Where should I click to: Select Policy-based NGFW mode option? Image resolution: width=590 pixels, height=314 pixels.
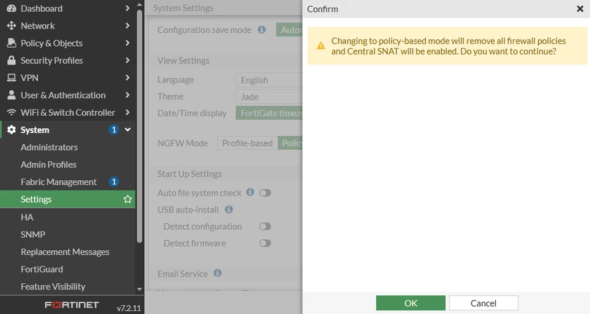(x=290, y=143)
